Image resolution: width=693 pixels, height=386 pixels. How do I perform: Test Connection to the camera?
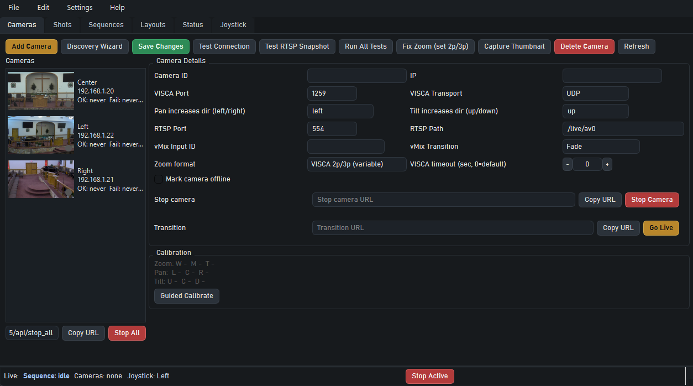(x=224, y=46)
